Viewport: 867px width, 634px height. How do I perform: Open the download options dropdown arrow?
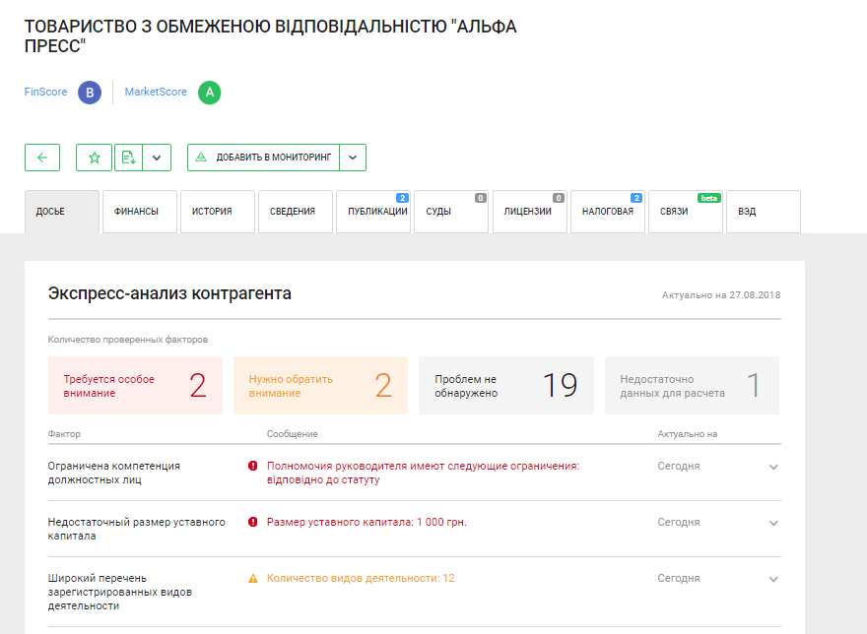pyautogui.click(x=157, y=158)
